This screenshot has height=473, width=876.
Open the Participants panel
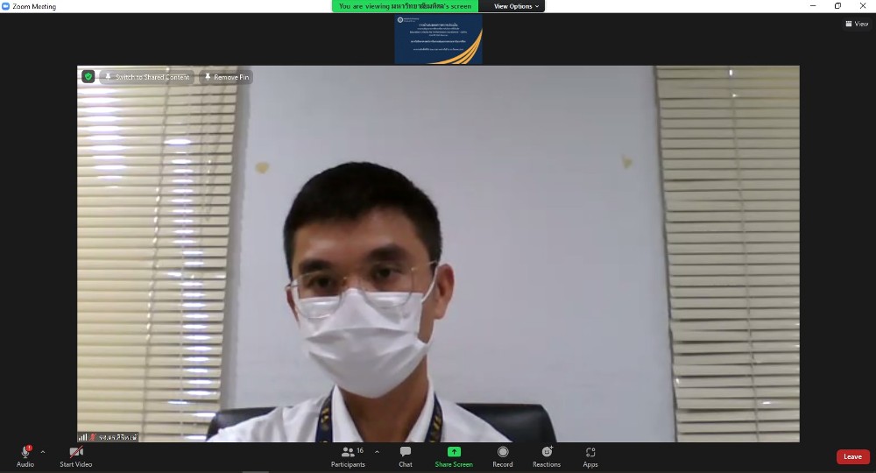coord(348,453)
